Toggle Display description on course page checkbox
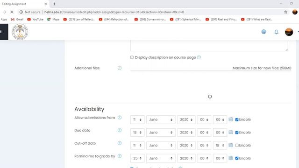This screenshot has height=168, width=299. pyautogui.click(x=132, y=57)
